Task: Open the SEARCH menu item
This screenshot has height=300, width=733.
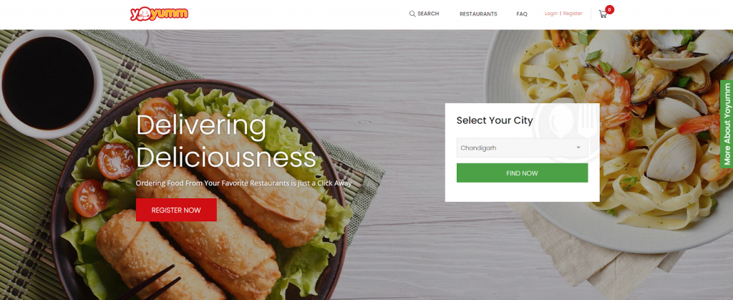Action: [x=424, y=14]
